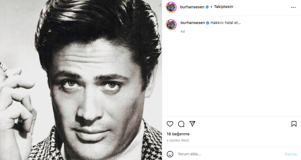Like the post with the heart icon
The height and width of the screenshot is (160, 301).
tap(170, 124)
